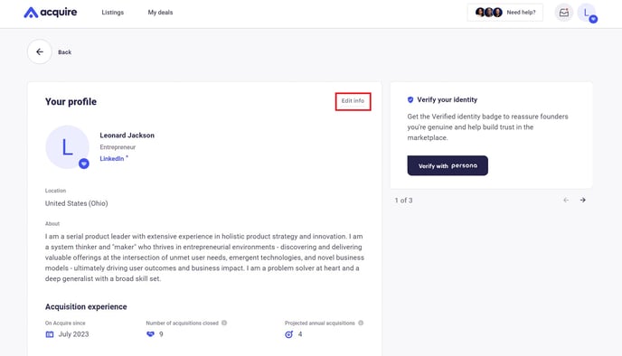Viewport: 622px width, 356px height.
Task: Go to My deals
Action: pyautogui.click(x=160, y=13)
